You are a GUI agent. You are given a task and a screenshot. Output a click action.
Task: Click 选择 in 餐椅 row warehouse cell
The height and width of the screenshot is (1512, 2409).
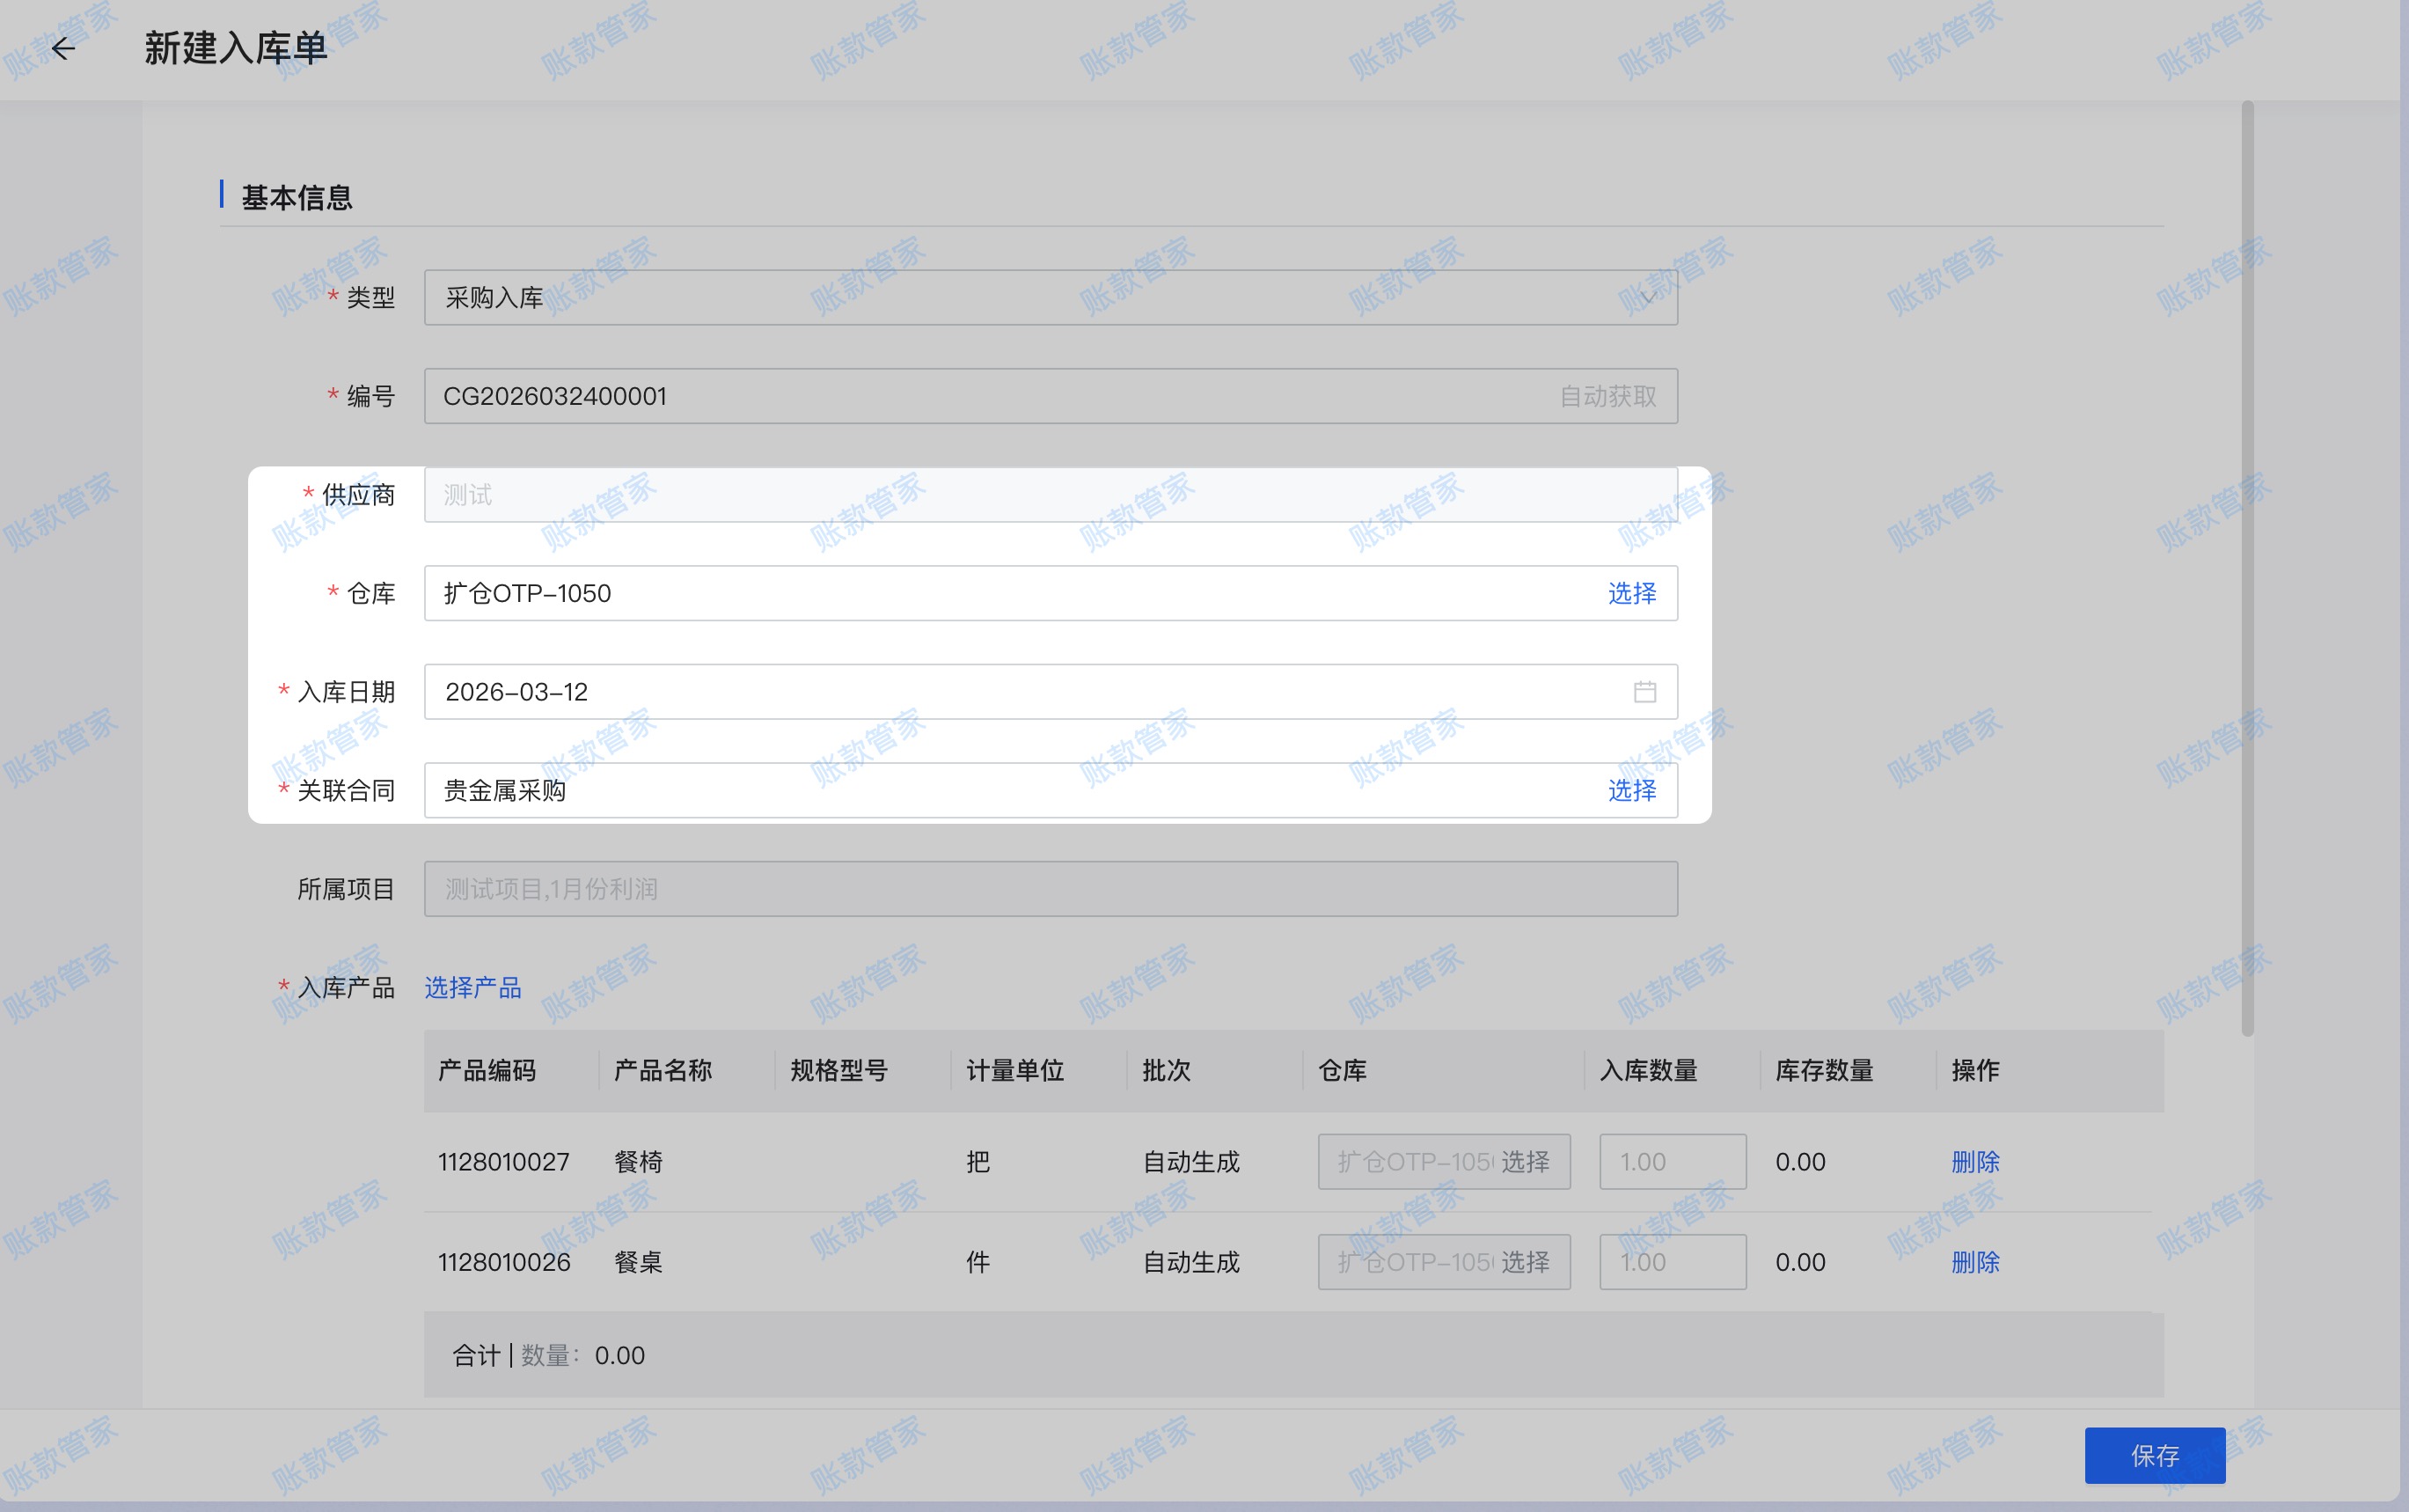point(1525,1162)
